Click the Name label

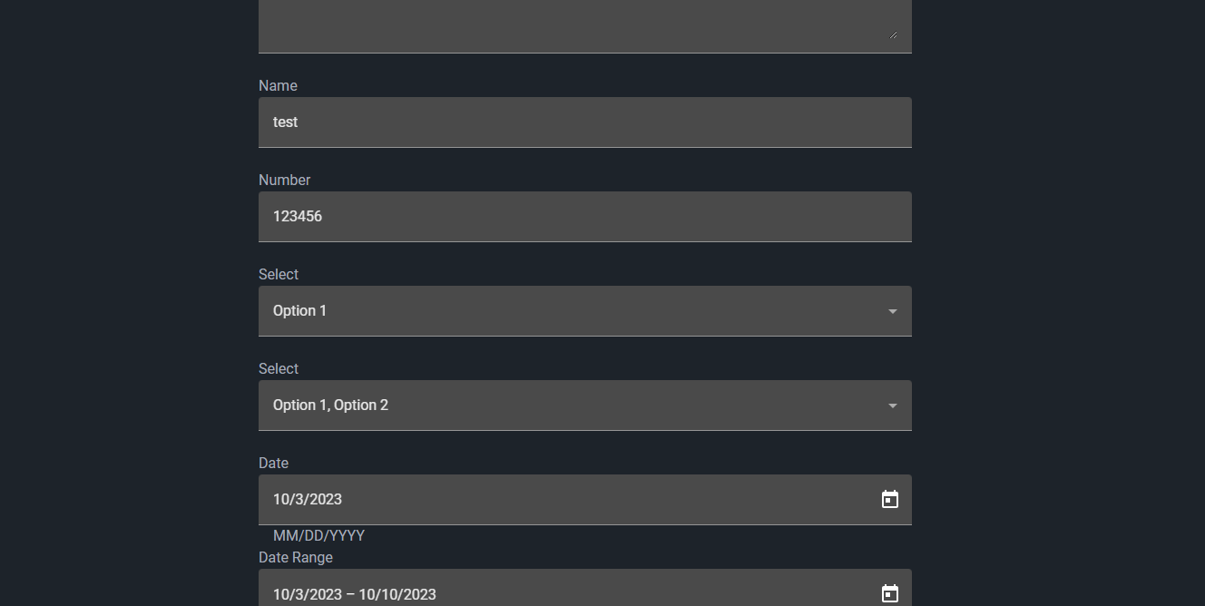tap(278, 85)
